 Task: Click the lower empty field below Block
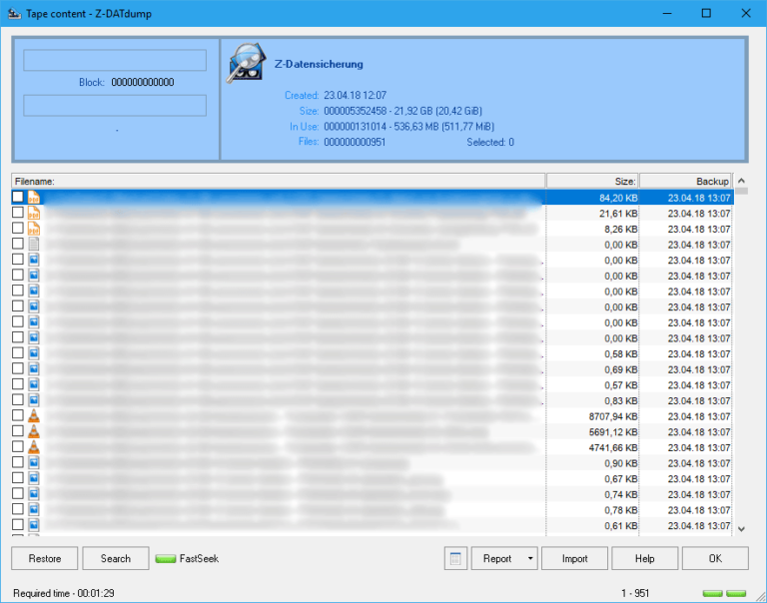[115, 105]
